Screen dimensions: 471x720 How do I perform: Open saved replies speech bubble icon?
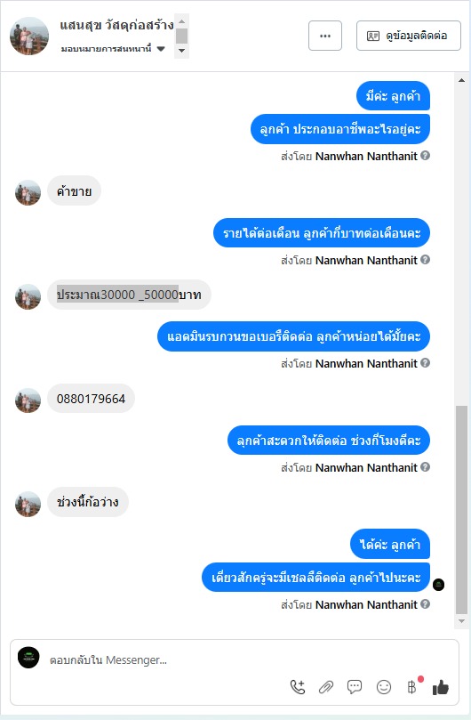[355, 687]
